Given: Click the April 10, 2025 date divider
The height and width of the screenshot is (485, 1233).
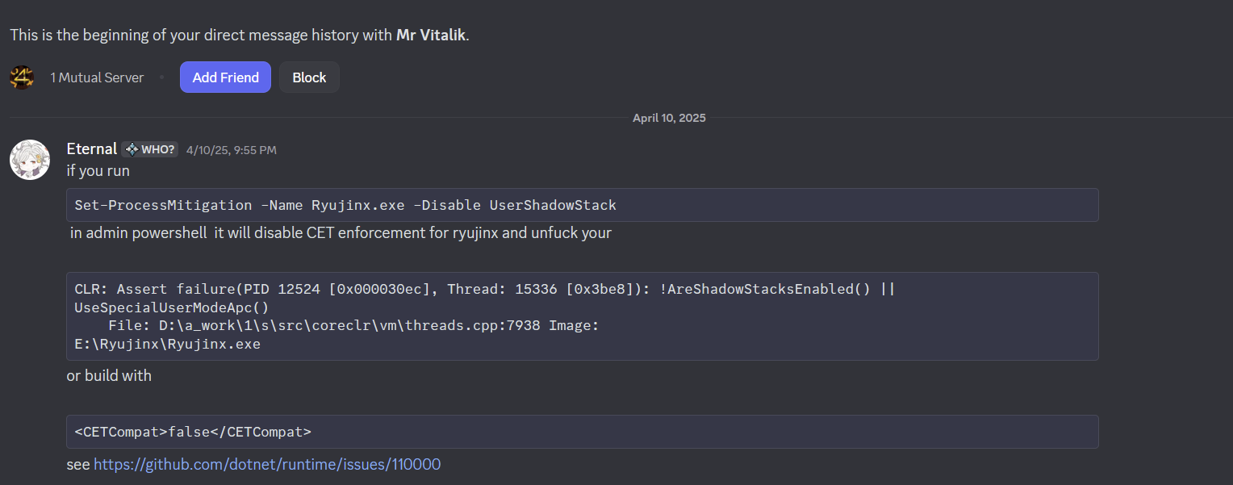Looking at the screenshot, I should [669, 118].
